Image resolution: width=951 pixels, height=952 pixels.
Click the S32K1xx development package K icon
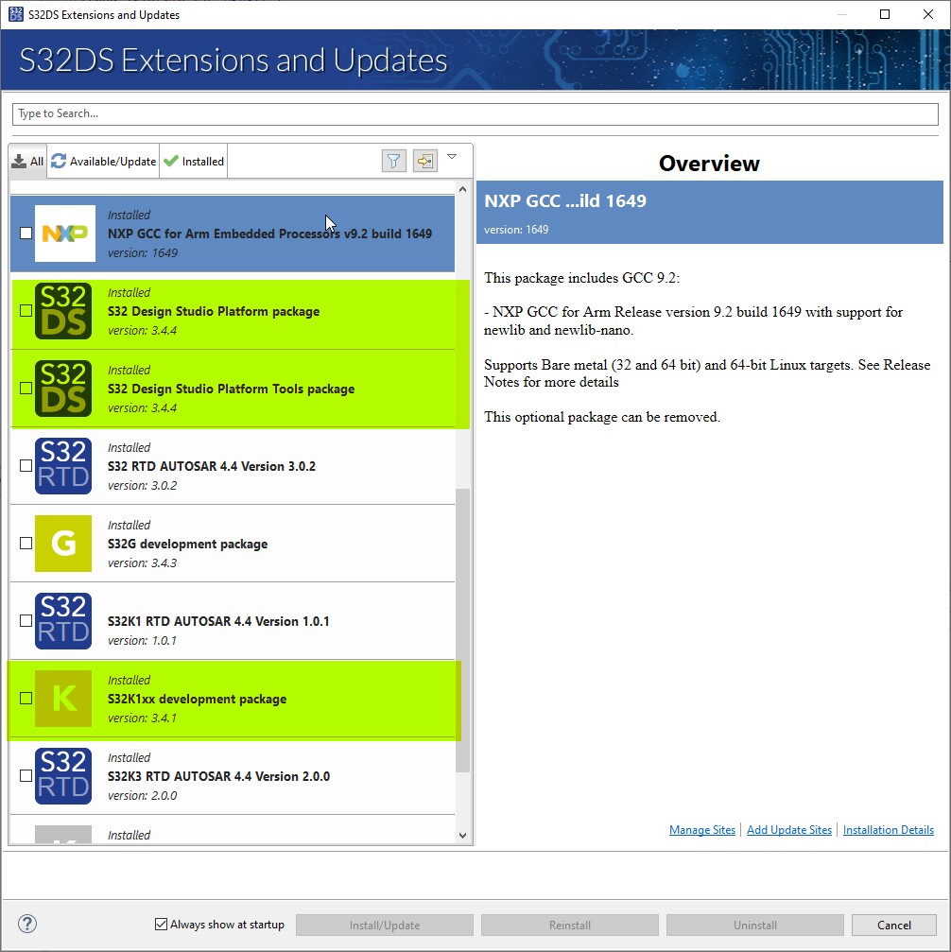pyautogui.click(x=63, y=699)
